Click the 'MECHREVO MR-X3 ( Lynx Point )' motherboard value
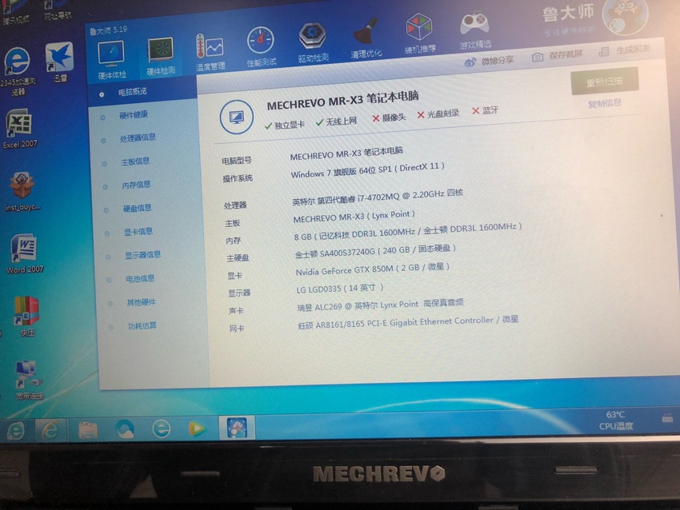680x510 pixels. (x=354, y=216)
